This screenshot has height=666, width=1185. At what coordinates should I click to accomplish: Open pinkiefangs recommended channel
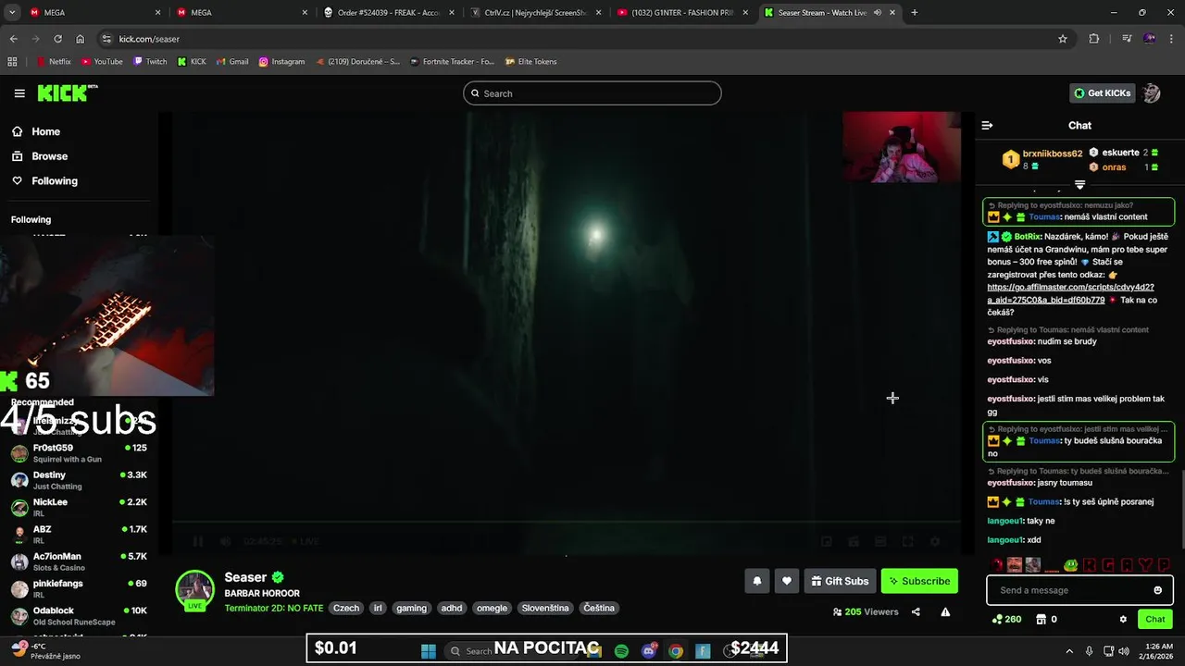pos(79,588)
